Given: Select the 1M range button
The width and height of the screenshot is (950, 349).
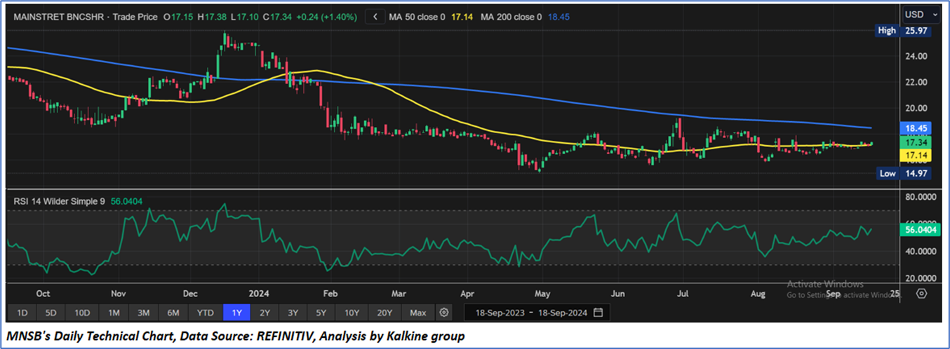Looking at the screenshot, I should pyautogui.click(x=114, y=312).
